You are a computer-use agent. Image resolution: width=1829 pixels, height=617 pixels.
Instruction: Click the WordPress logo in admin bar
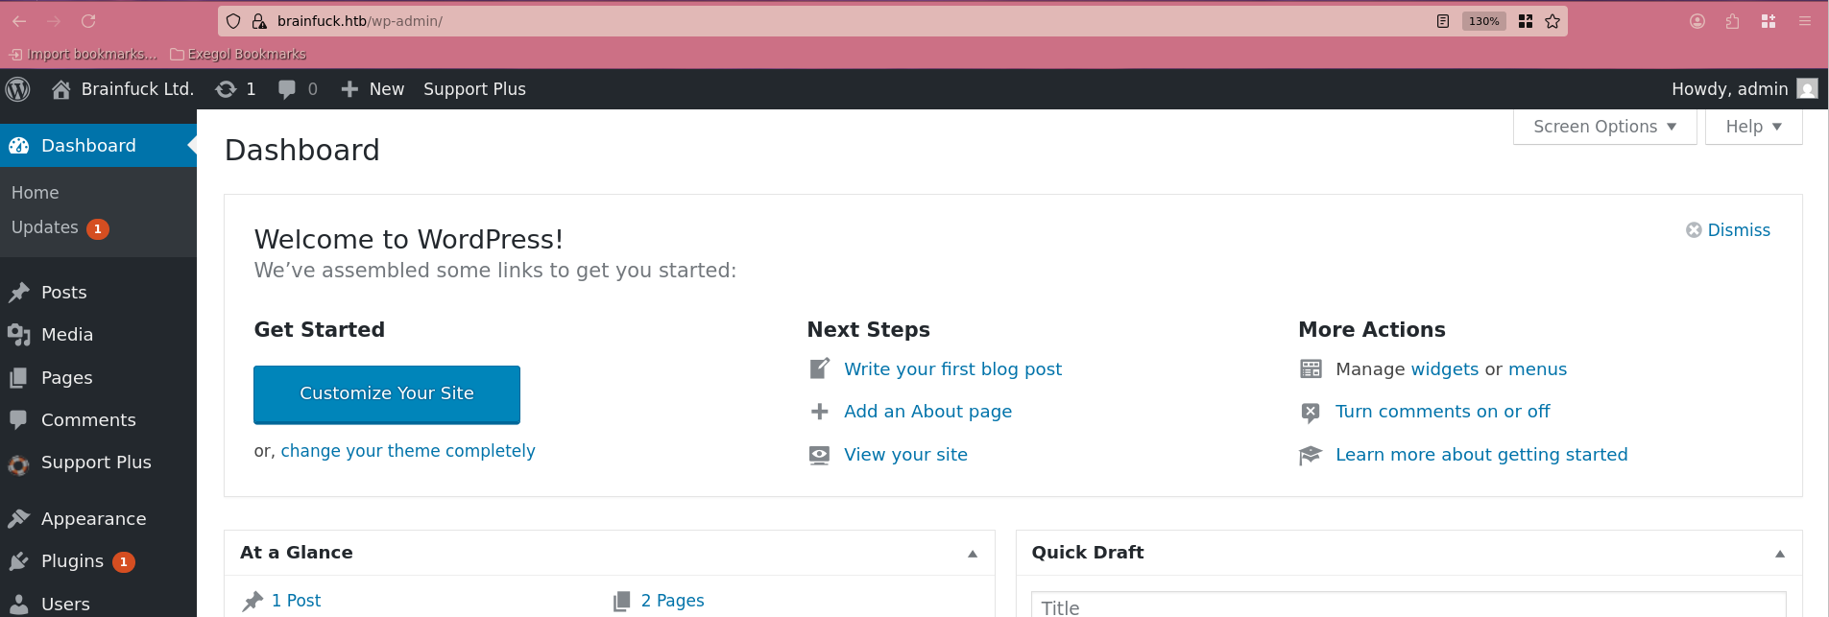(x=18, y=89)
